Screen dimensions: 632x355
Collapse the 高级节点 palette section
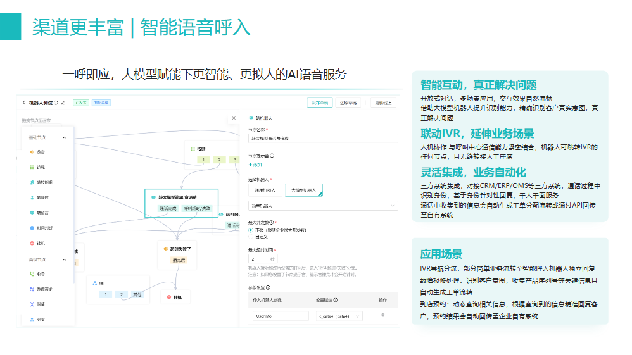point(65,259)
